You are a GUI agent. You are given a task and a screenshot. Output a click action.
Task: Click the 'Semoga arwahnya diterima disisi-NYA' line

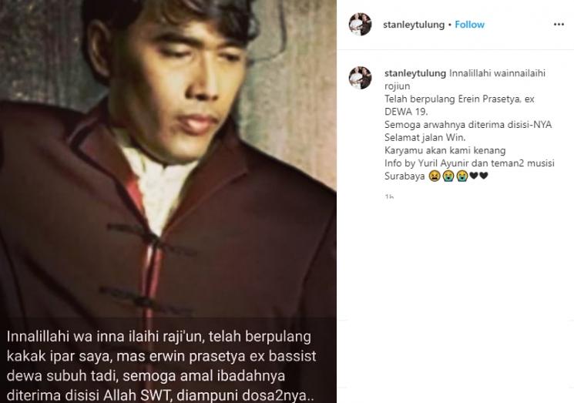pyautogui.click(x=468, y=125)
